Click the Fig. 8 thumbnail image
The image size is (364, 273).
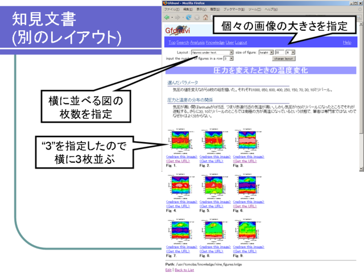(x=214, y=231)
